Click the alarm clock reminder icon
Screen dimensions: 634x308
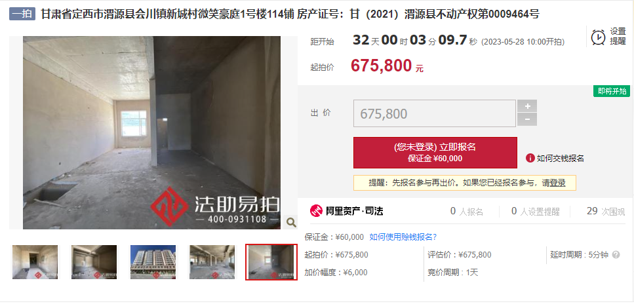click(x=599, y=37)
